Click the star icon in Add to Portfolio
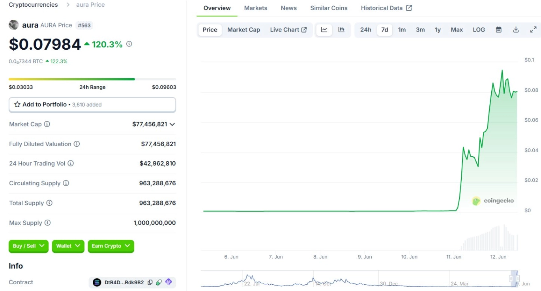This screenshot has width=541, height=291. (17, 104)
